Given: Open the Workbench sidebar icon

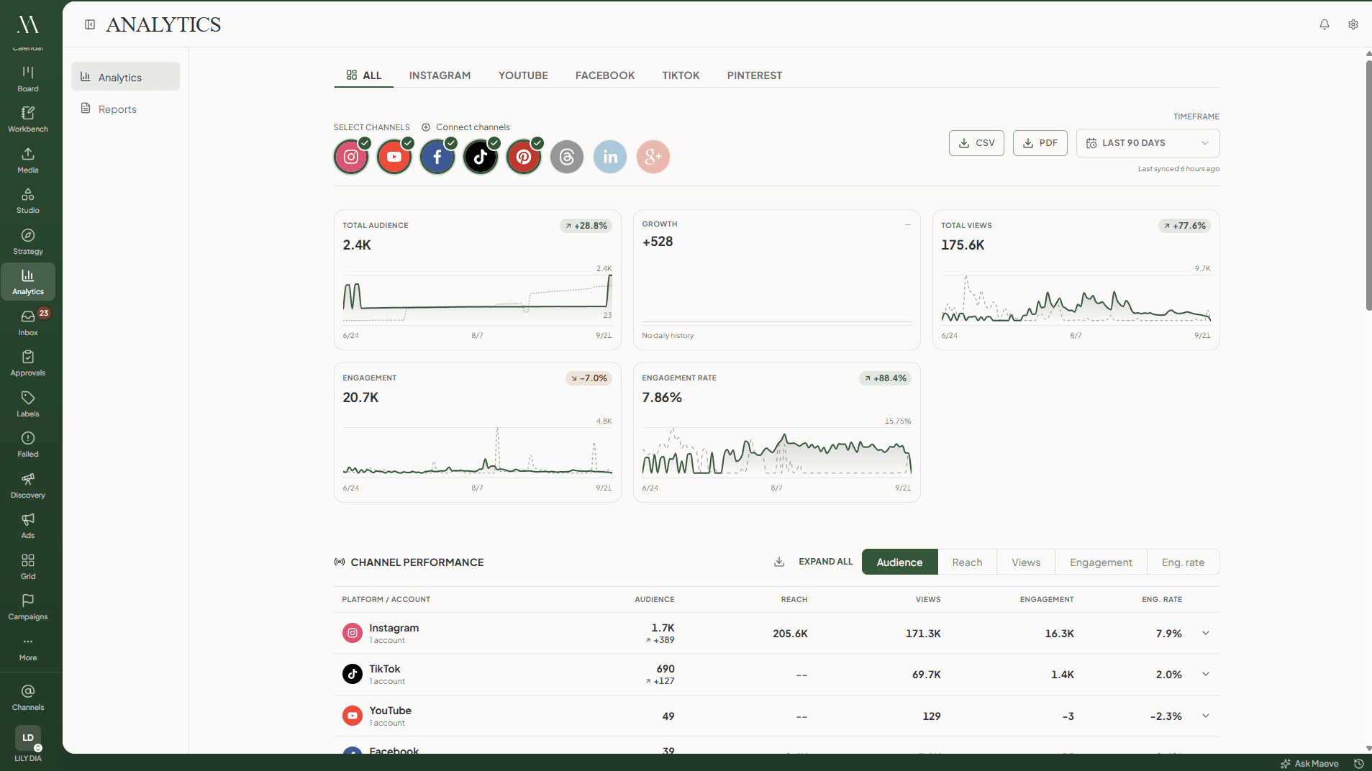Looking at the screenshot, I should (x=28, y=119).
